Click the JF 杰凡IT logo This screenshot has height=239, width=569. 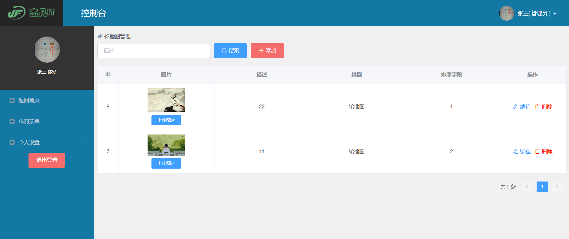[31, 13]
